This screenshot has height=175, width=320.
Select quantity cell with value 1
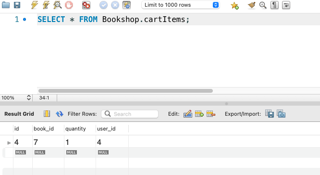pos(80,142)
